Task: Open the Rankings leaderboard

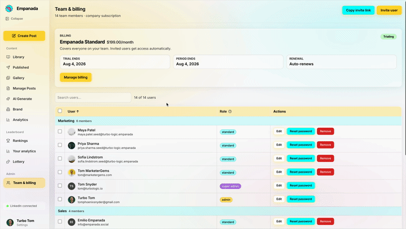Action: 24,141
